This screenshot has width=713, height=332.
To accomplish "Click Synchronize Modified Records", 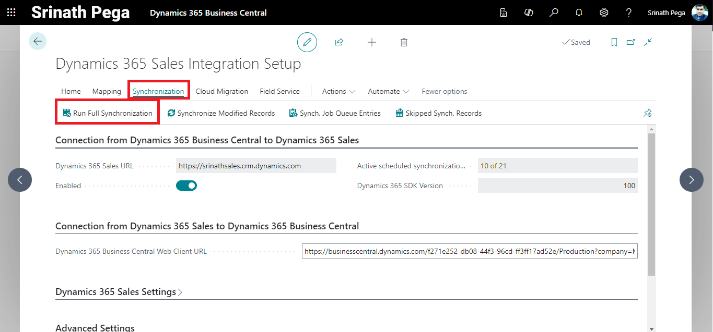I will pos(221,113).
